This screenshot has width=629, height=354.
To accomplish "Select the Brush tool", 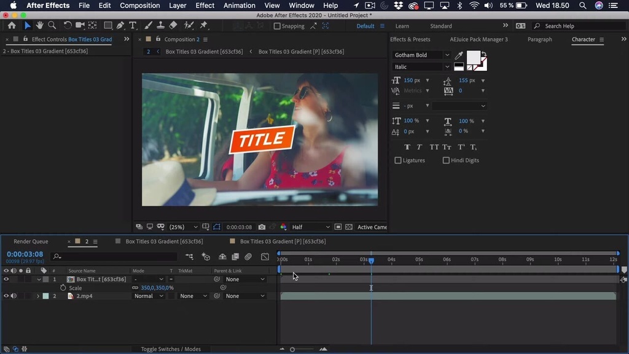I will 148,26.
